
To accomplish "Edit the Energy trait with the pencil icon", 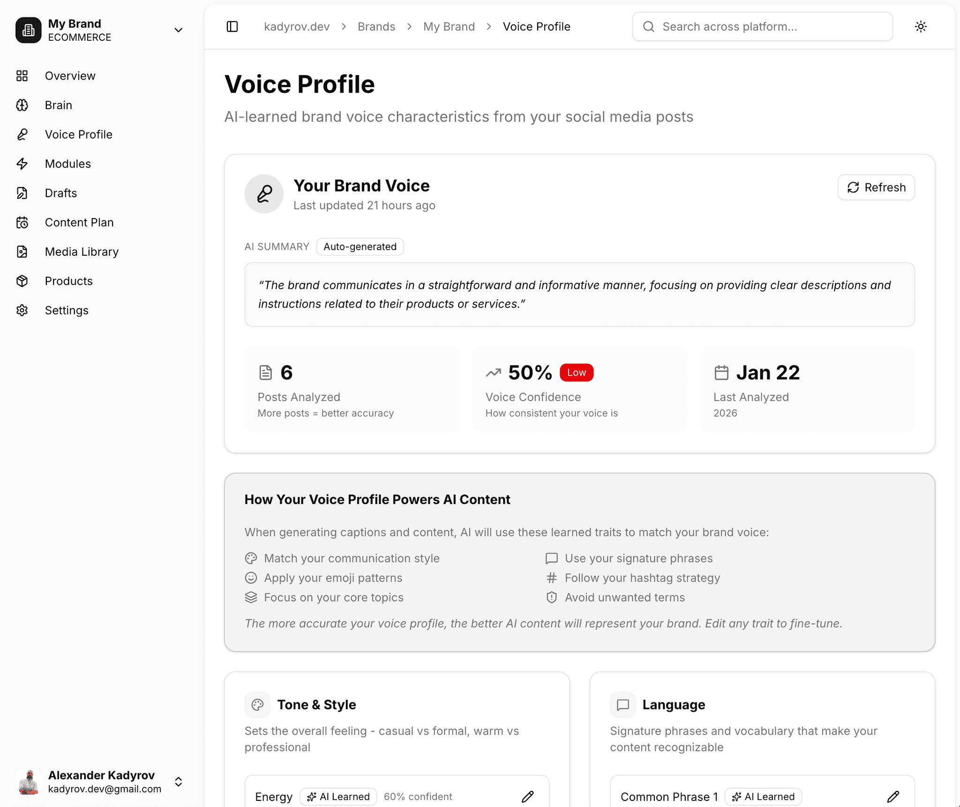I will pyautogui.click(x=528, y=796).
